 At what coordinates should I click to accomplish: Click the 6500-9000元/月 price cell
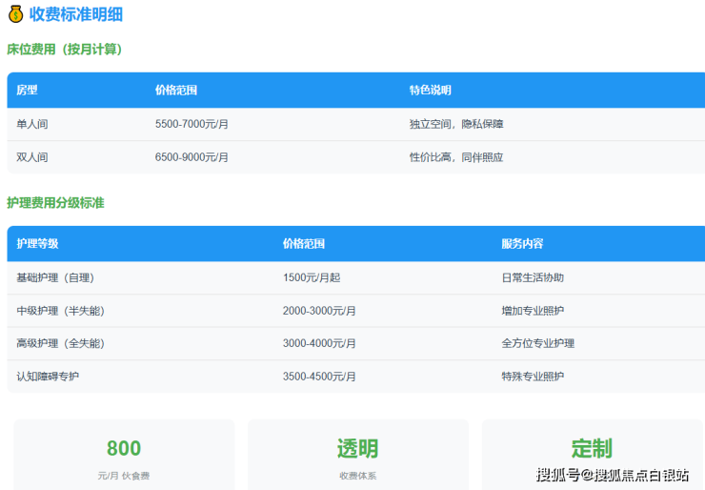[x=191, y=157]
